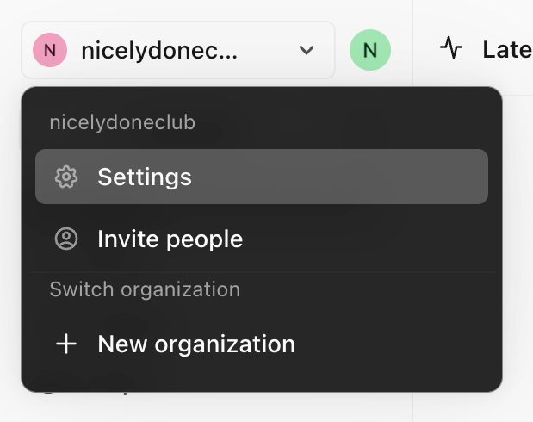Screen dimensions: 533x422
Task: Click the pink N organization avatar
Action: [x=50, y=51]
